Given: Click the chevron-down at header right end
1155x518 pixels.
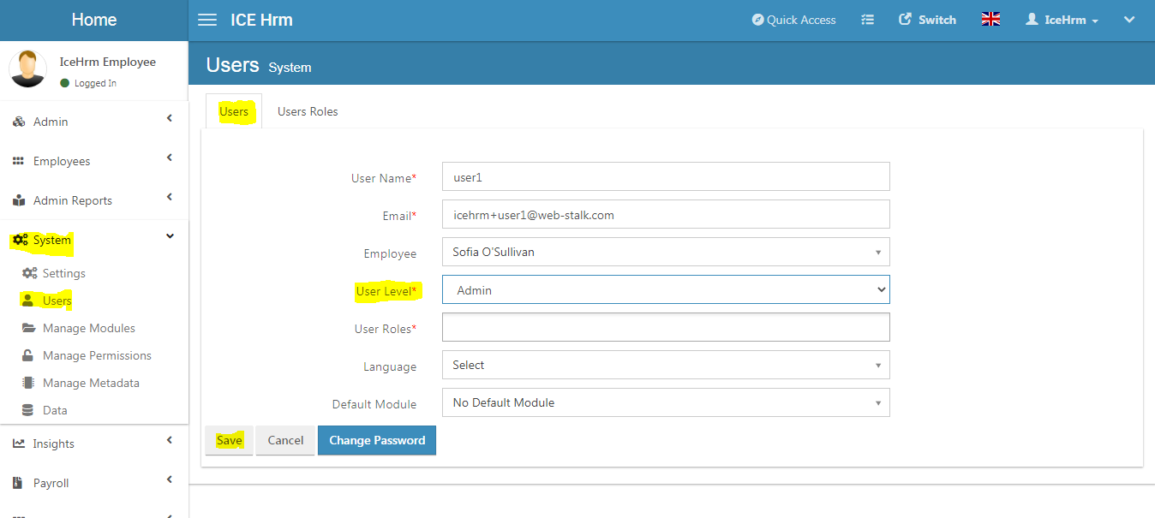Looking at the screenshot, I should coord(1129,19).
